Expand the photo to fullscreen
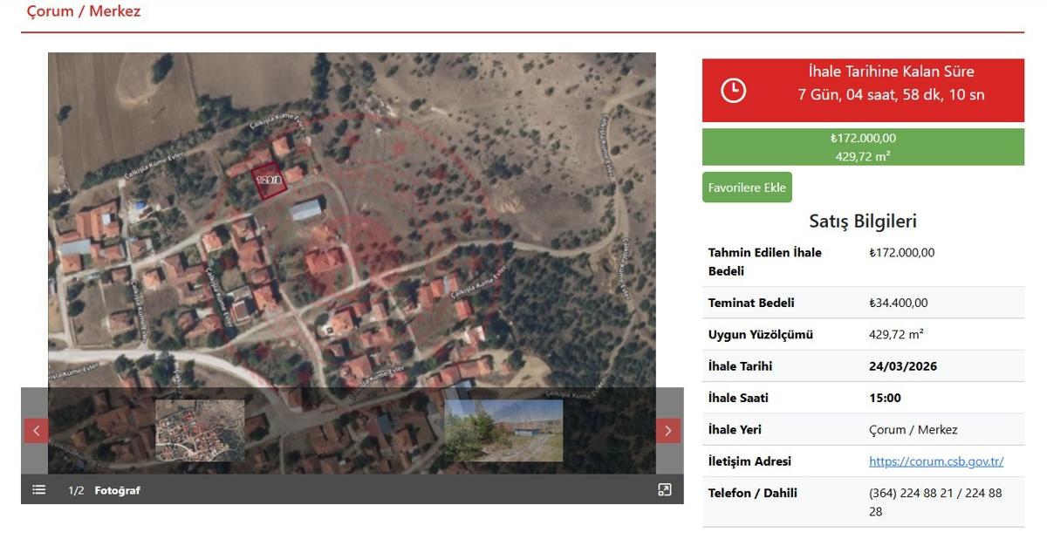The image size is (1047, 539). coord(664,489)
